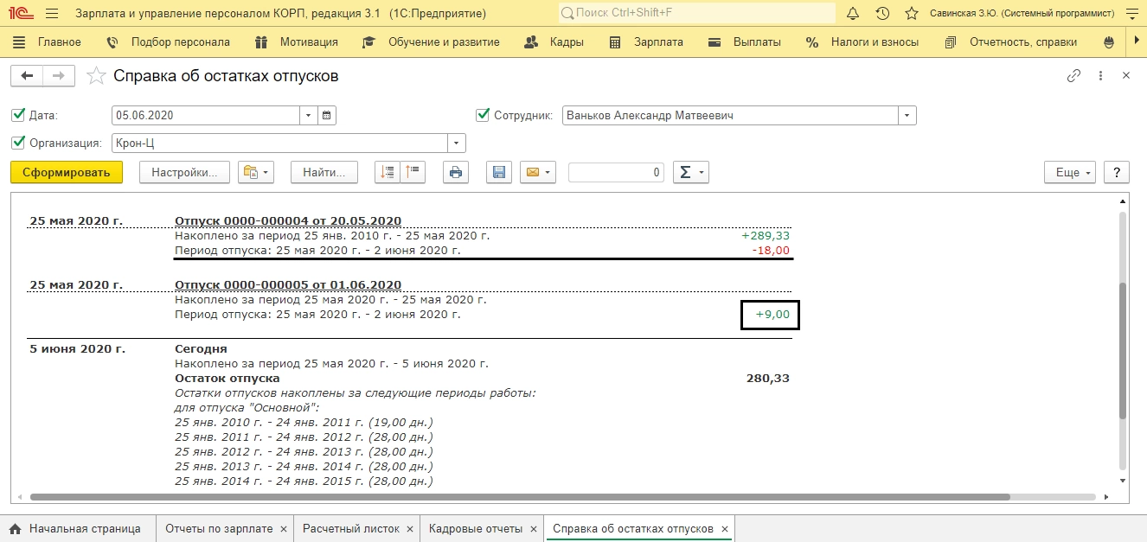Open the Подбор персонала section
The width and height of the screenshot is (1147, 542).
168,41
